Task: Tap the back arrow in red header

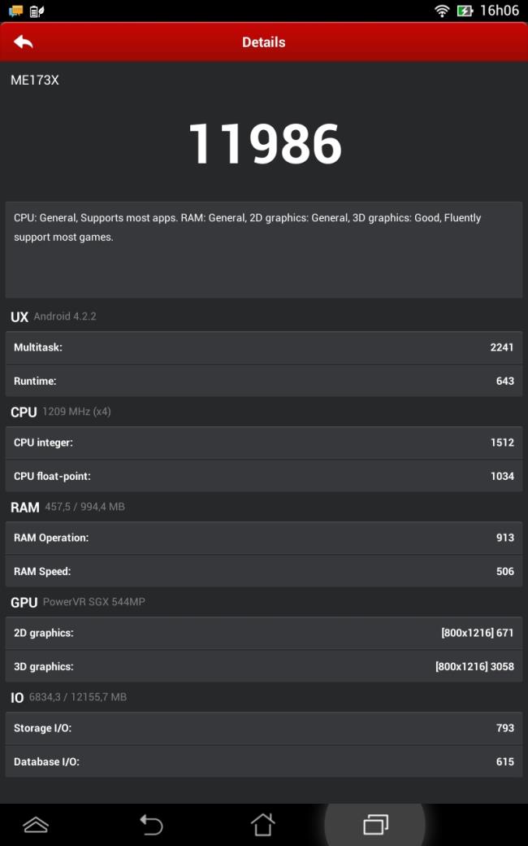Action: click(24, 41)
